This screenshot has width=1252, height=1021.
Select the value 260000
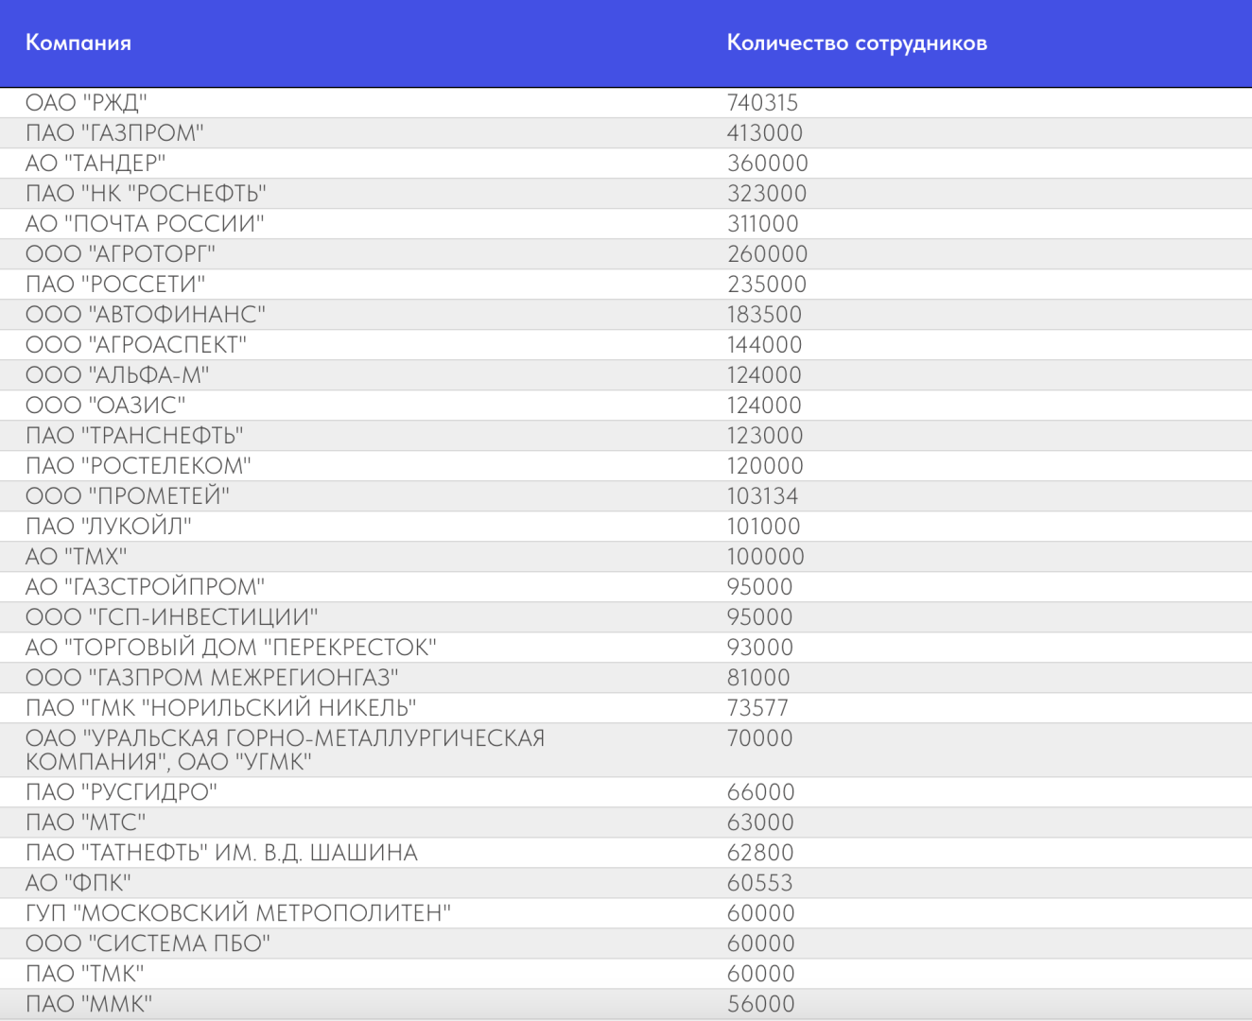point(767,253)
